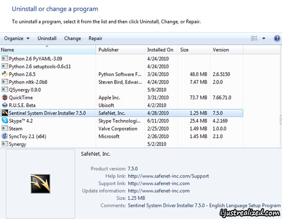Click the 7.66.71.0 version cell
The image size is (282, 219).
222,97
